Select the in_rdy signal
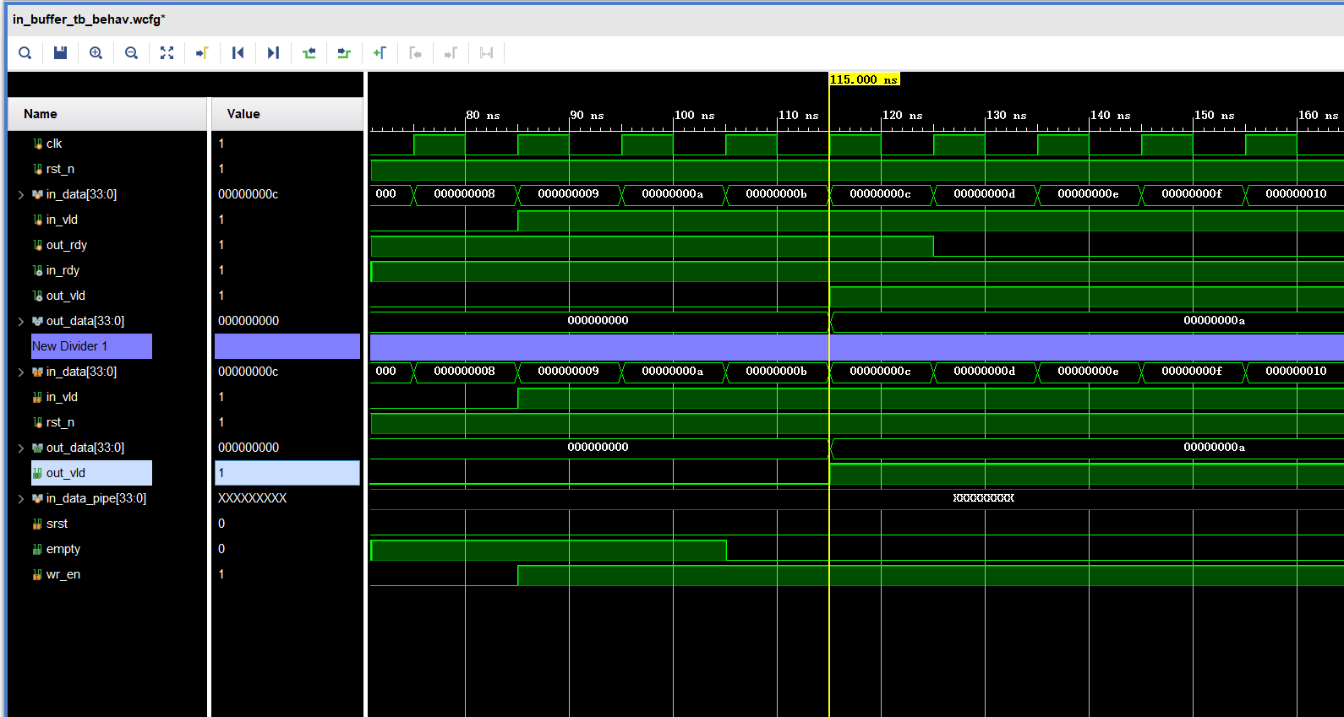 pyautogui.click(x=63, y=270)
